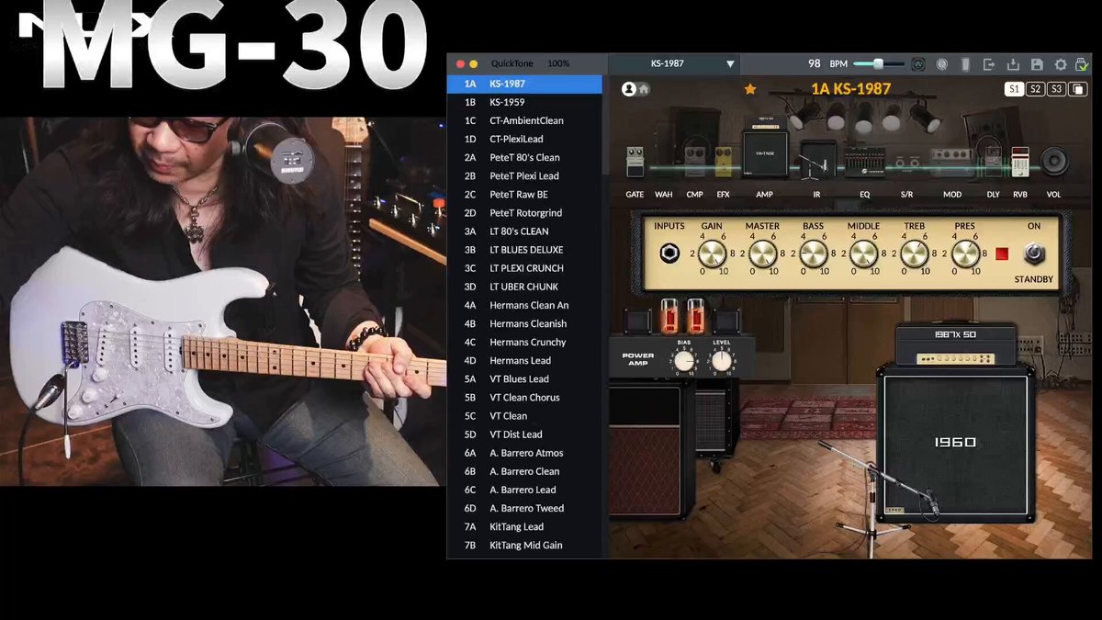Mark patch as favorite with star icon
Viewport: 1102px width, 620px height.
click(750, 89)
